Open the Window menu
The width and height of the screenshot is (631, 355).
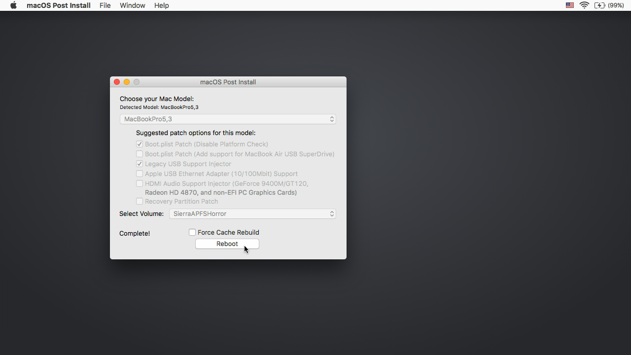point(132,5)
